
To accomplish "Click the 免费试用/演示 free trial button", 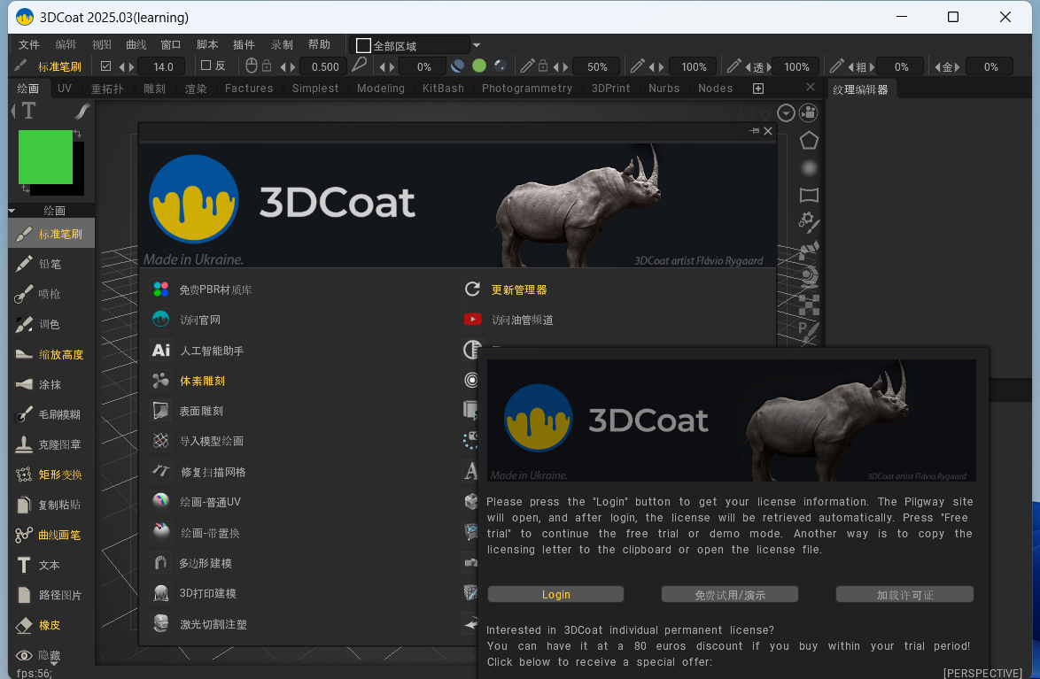I will click(730, 594).
